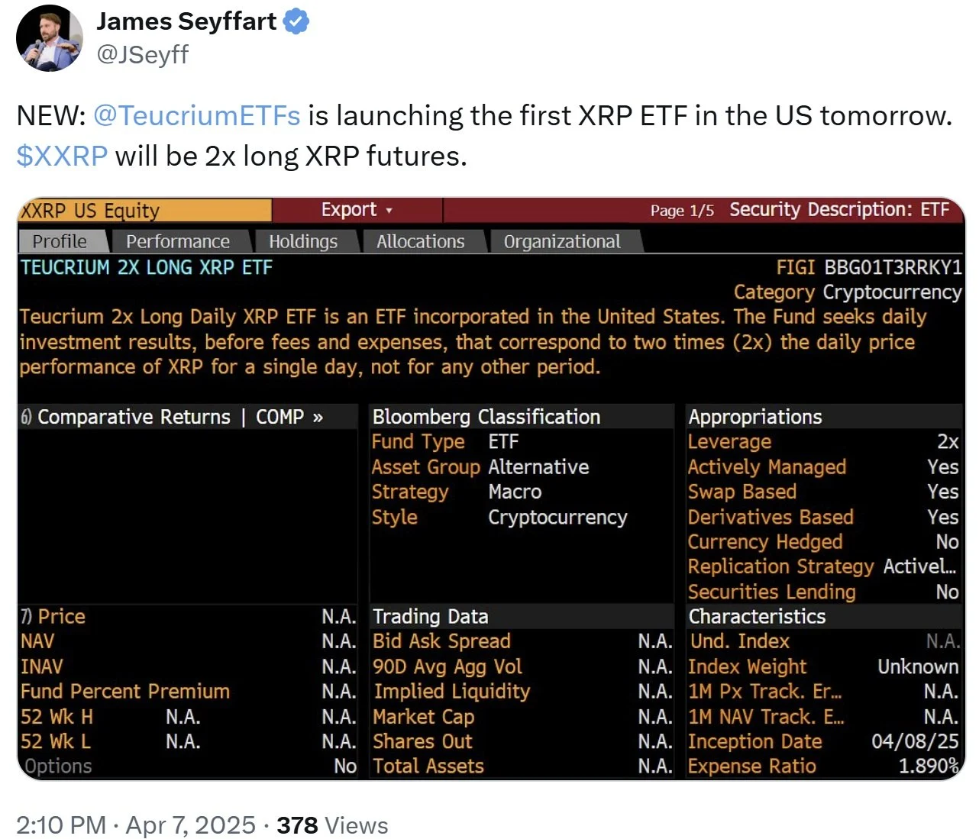Click the Options row label
Image resolution: width=979 pixels, height=839 pixels.
pyautogui.click(x=58, y=766)
